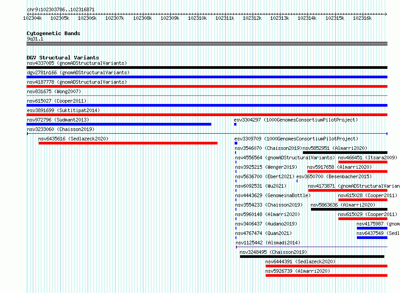
Task: Click the esv3650700 (Besenbacher2015) label
Action: [334, 176]
